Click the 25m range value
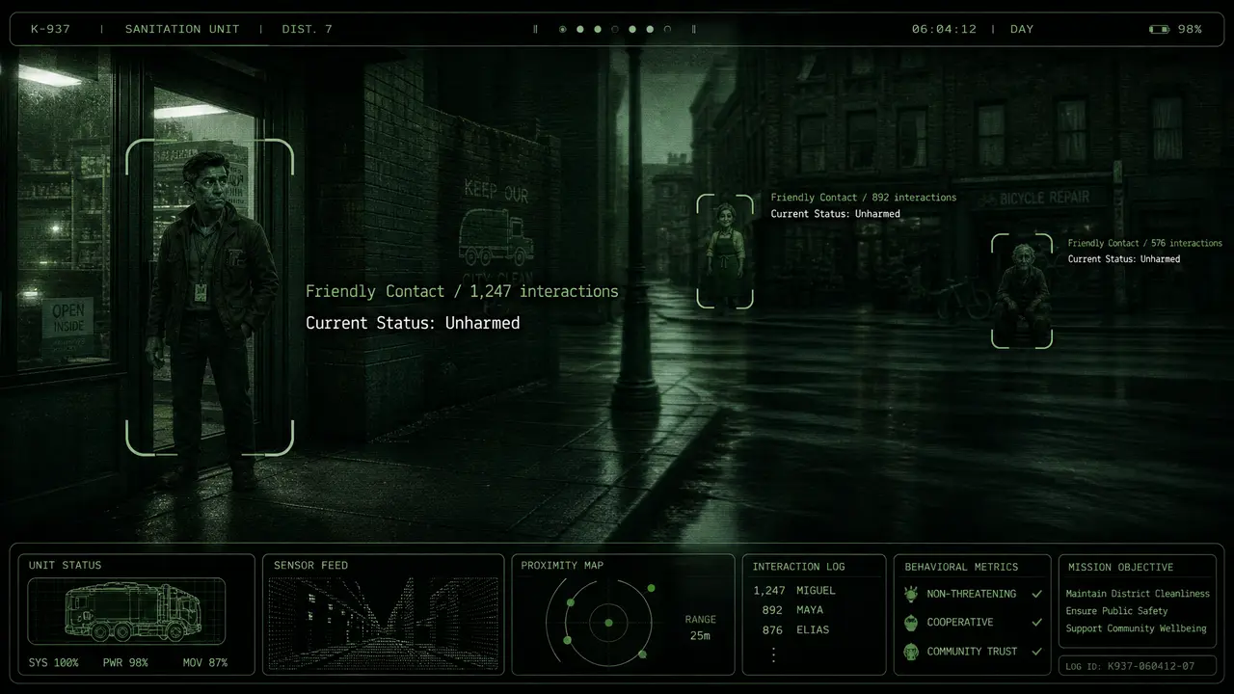 click(x=700, y=636)
